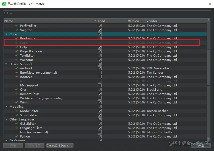Sort by the Name column header
The image size is (214, 151).
[x=50, y=21]
